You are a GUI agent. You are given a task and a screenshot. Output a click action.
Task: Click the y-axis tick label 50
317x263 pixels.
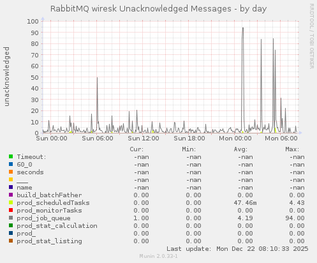pyautogui.click(x=35, y=77)
